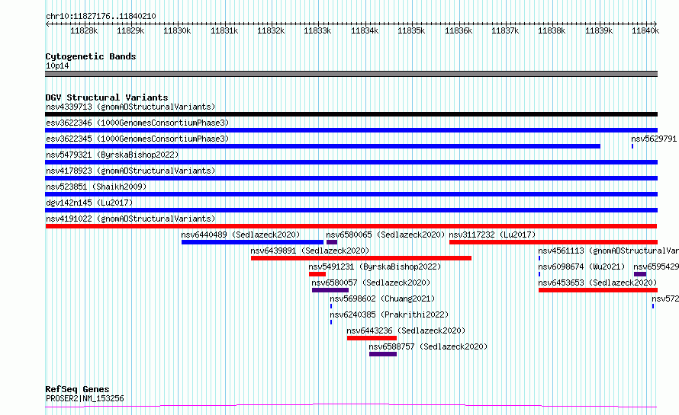Click the blue nsv523851 variant bar

point(351,194)
